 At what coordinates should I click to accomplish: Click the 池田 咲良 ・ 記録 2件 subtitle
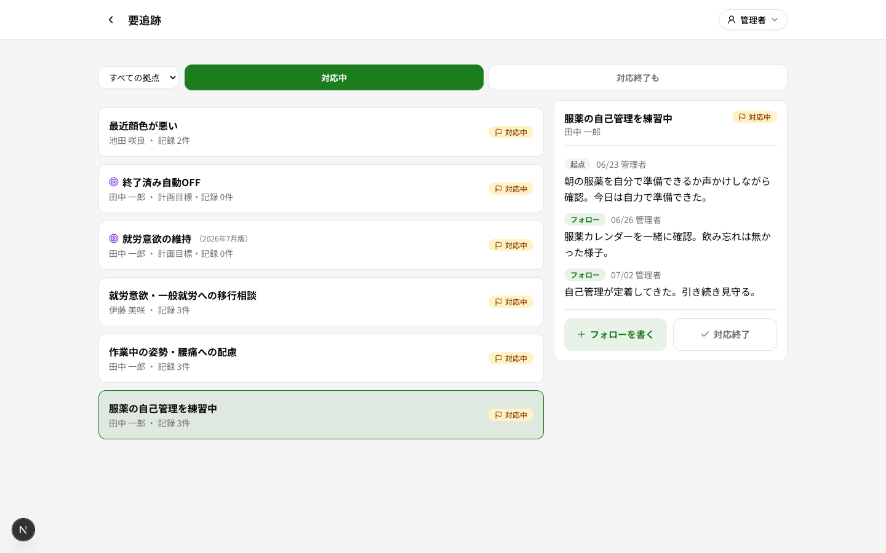point(150,141)
